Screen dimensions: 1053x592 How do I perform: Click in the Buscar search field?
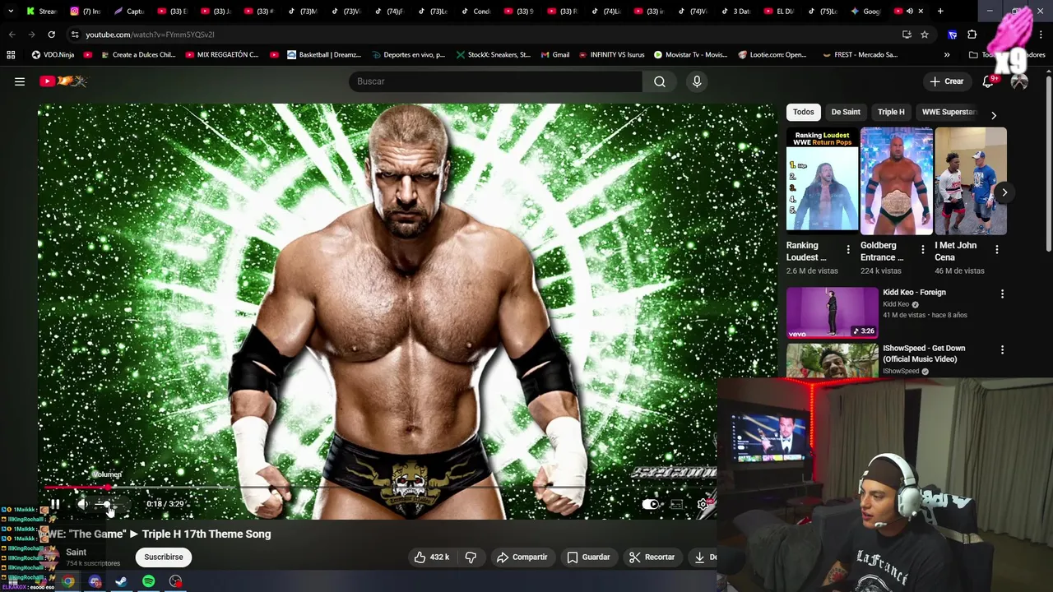(x=496, y=81)
